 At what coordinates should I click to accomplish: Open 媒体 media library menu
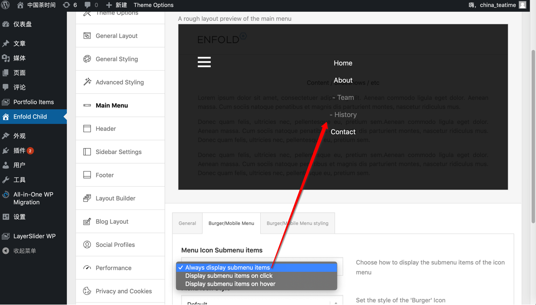click(33, 58)
